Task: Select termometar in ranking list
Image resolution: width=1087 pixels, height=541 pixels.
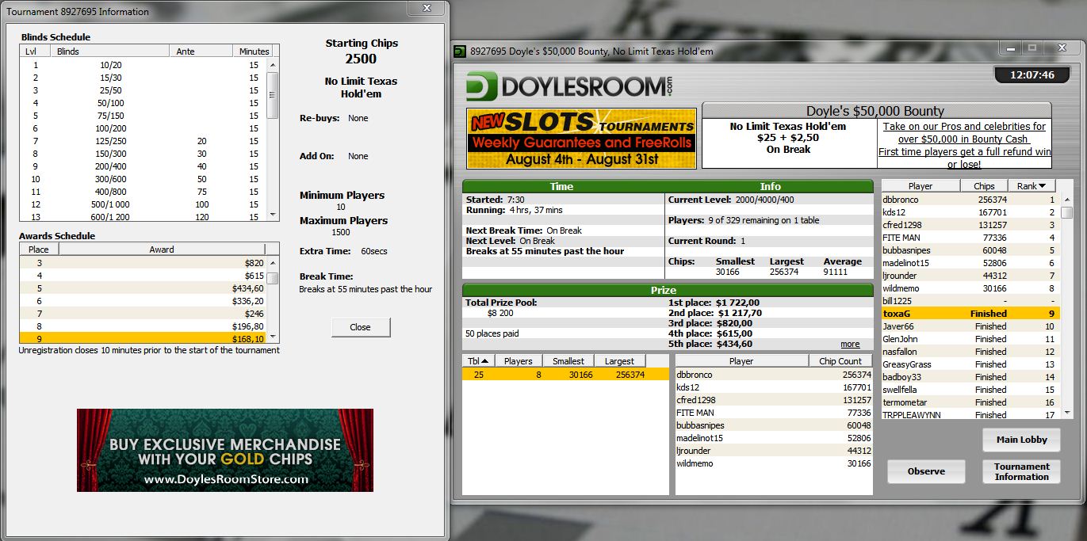Action: click(x=970, y=402)
